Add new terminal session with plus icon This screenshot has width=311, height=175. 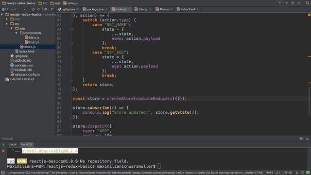point(3,145)
